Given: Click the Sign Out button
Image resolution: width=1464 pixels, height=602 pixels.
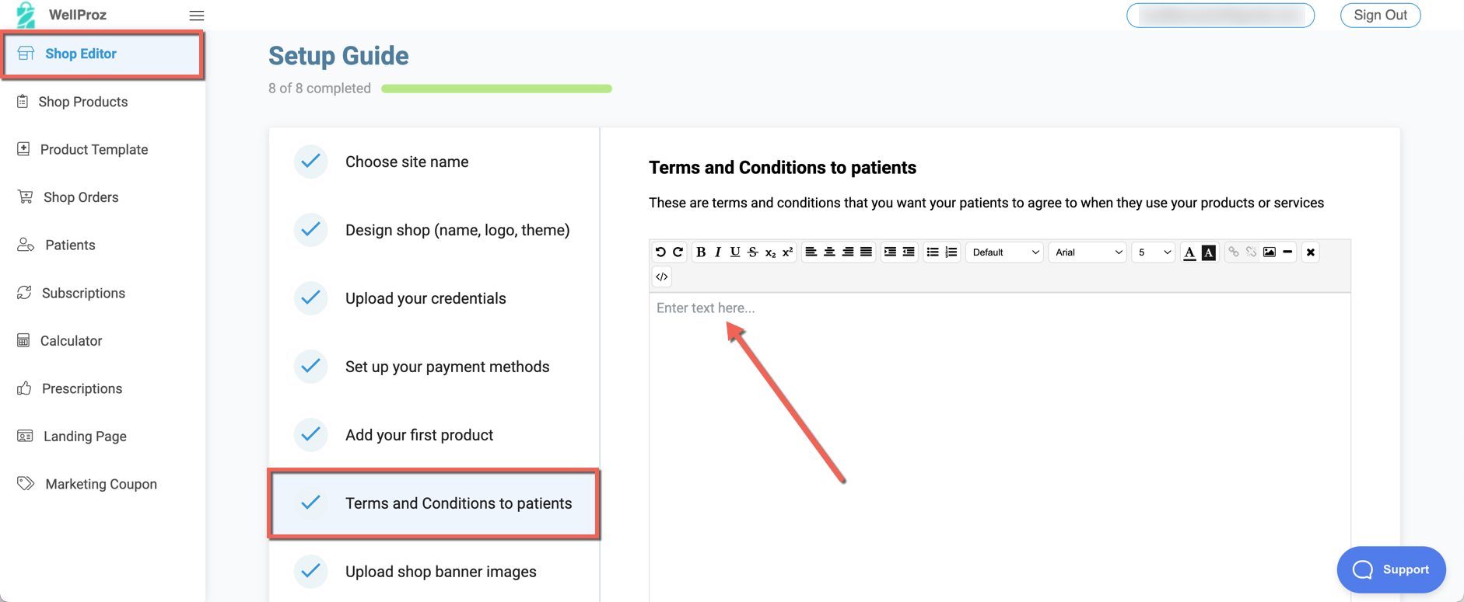Looking at the screenshot, I should (1380, 16).
